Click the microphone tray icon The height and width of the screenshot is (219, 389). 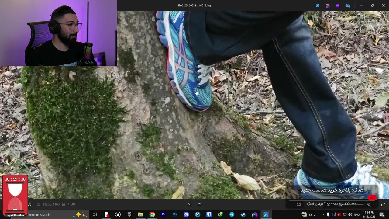328,215
